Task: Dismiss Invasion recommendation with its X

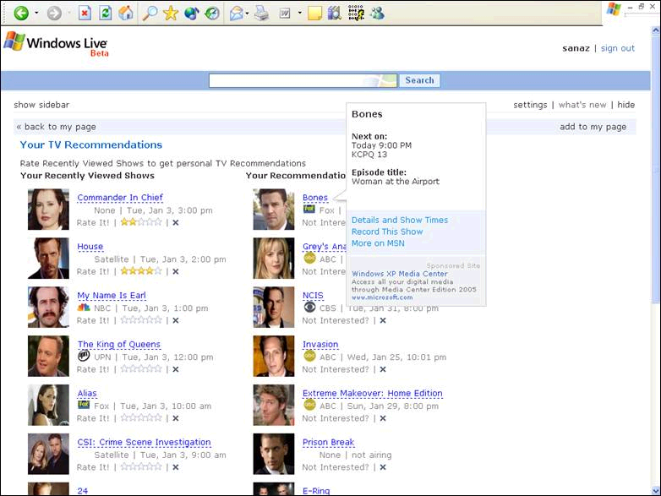Action: [x=383, y=369]
